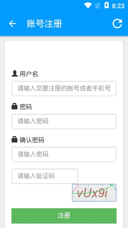Viewport: 128px width, 228px height.
Task: Tap the refresh icon in header
Action: pos(117,24)
